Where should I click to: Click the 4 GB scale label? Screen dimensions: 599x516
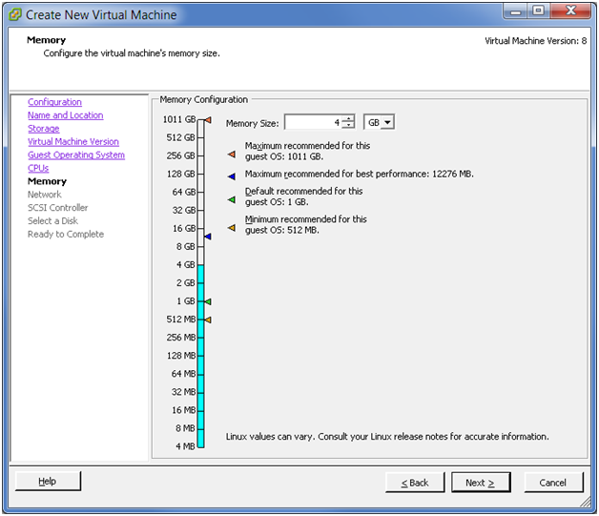coord(186,265)
